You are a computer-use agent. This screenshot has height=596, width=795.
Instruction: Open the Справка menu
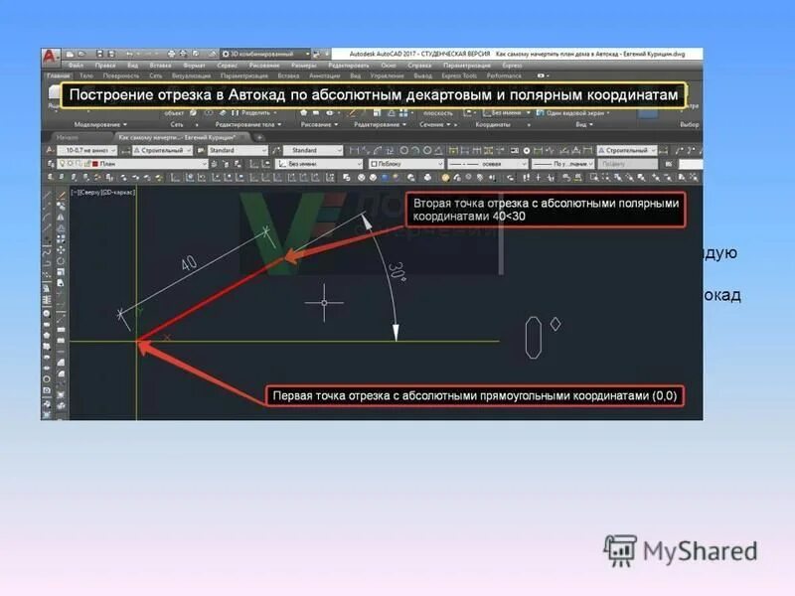419,66
